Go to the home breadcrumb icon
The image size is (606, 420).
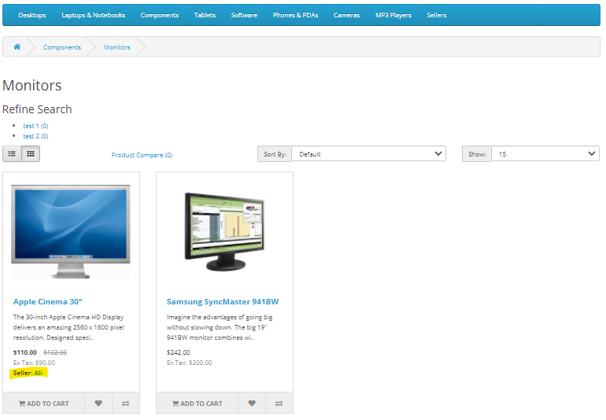[x=17, y=46]
